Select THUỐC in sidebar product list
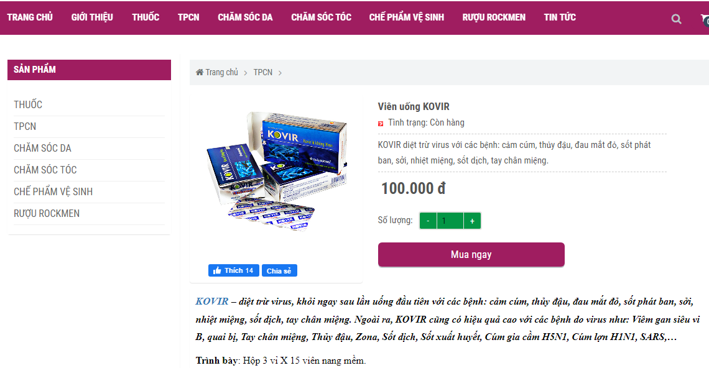Screen dimensions: 709x368 (28, 104)
